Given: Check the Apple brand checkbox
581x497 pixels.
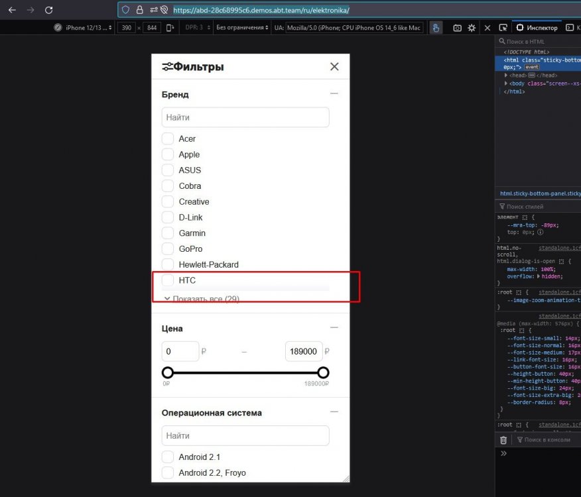Looking at the screenshot, I should (167, 154).
